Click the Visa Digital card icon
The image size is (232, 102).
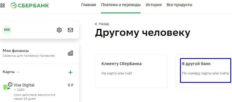click(6, 87)
